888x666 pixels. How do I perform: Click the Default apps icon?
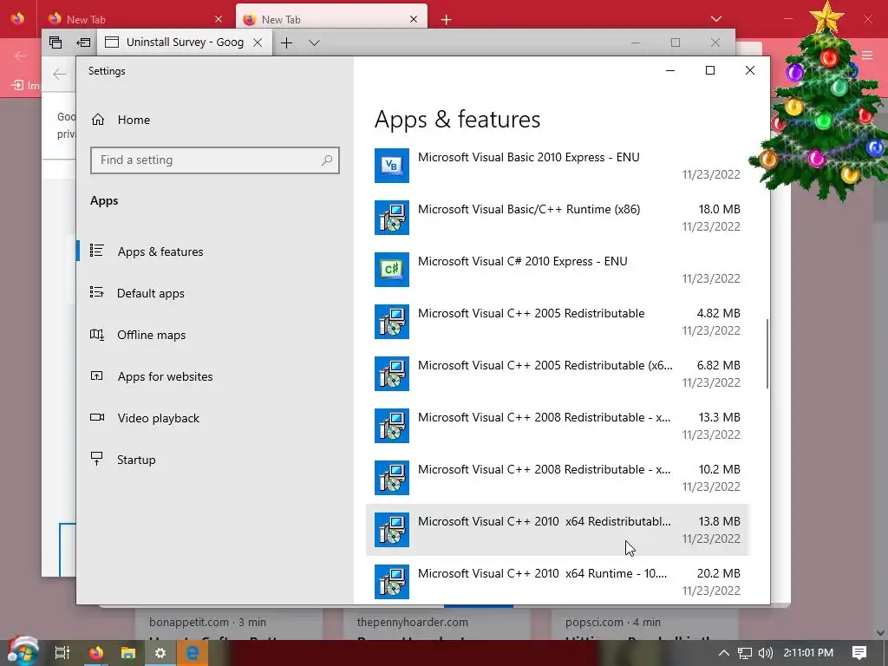pos(97,292)
